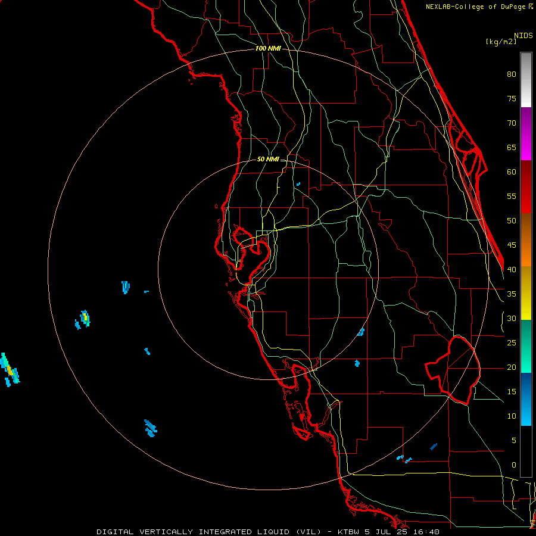The height and width of the screenshot is (536, 536).
Task: Click the scale value 50
Action: point(512,220)
